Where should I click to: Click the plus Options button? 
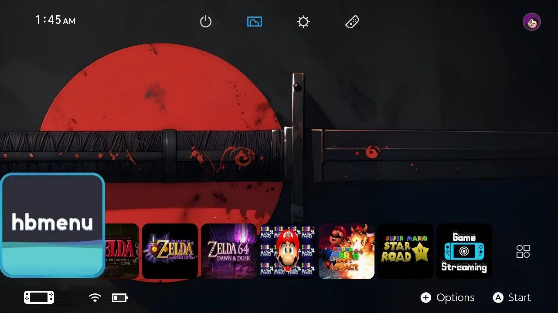(447, 297)
